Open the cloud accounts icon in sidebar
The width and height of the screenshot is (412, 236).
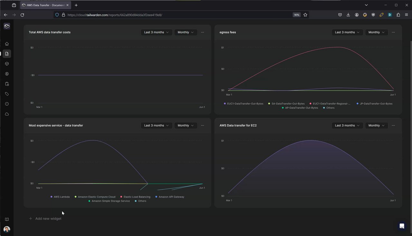7,114
